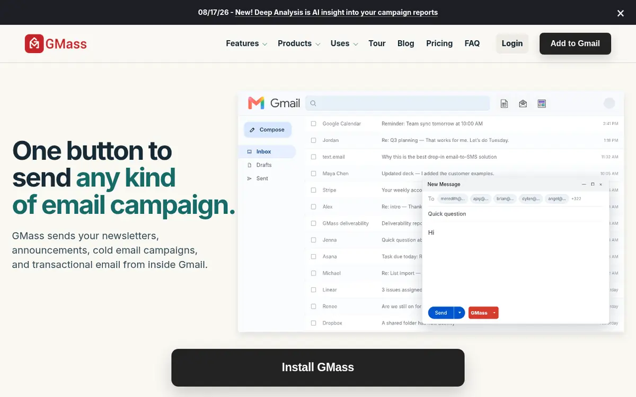Open the Deep Analysis announcement link
This screenshot has height=397, width=636.
(337, 12)
